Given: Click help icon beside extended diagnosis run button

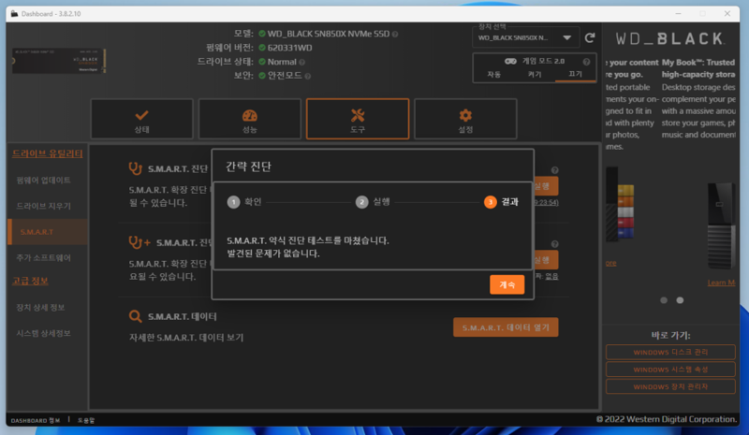Looking at the screenshot, I should (x=554, y=244).
